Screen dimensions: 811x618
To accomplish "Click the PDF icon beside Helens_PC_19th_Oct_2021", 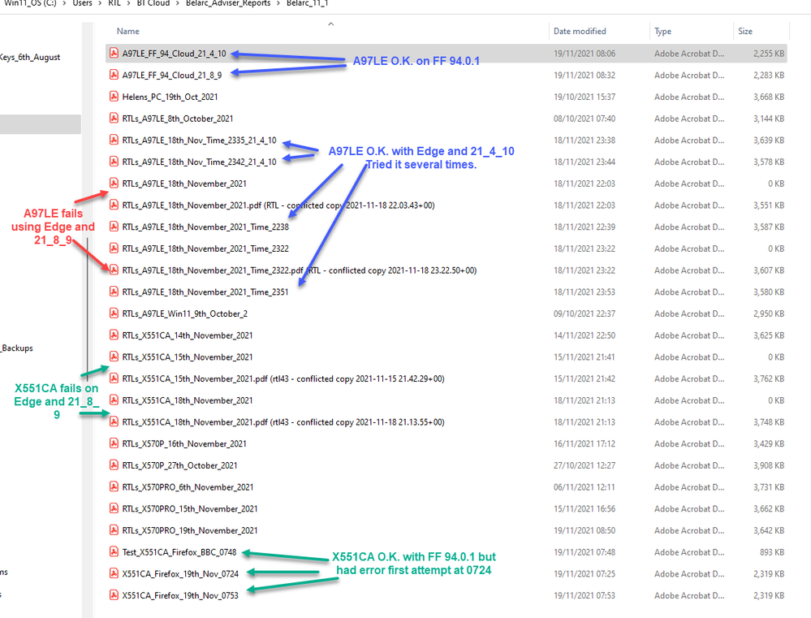I will pyautogui.click(x=114, y=97).
